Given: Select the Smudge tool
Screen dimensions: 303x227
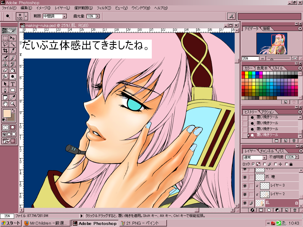Looking at the screenshot, I should [x=5, y=77].
